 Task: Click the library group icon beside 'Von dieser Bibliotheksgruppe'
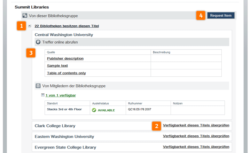(25, 16)
